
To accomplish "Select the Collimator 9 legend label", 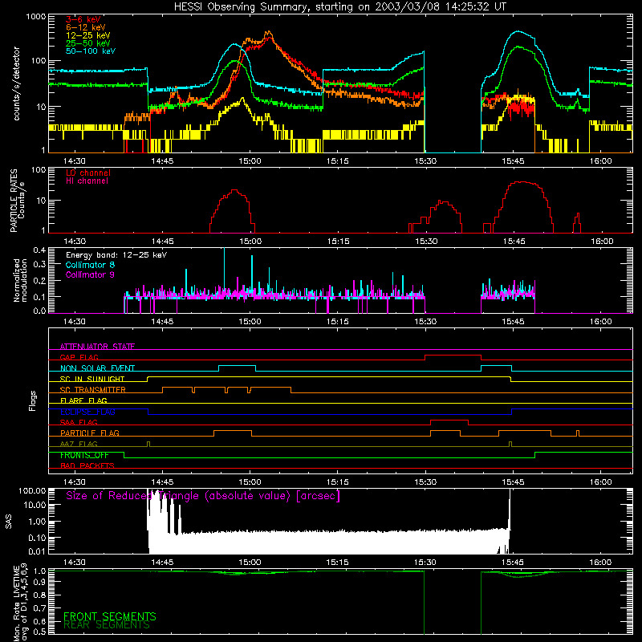I will click(90, 274).
